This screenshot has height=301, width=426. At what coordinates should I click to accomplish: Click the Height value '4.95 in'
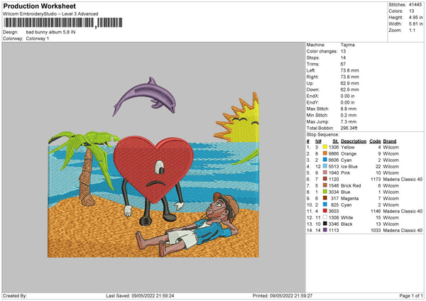415,17
